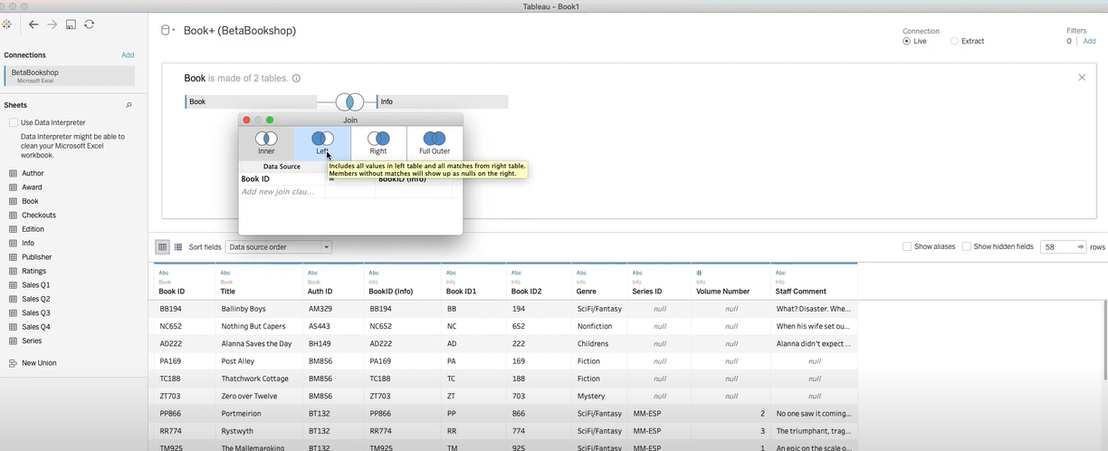Viewport: 1108px width, 451px height.
Task: Select the Sales Q3 sheet
Action: 36,313
